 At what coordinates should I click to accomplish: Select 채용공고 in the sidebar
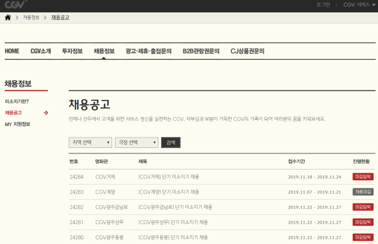click(14, 113)
